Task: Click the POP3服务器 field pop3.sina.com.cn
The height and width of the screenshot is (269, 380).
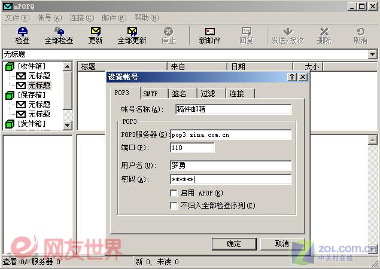Action: (231, 134)
